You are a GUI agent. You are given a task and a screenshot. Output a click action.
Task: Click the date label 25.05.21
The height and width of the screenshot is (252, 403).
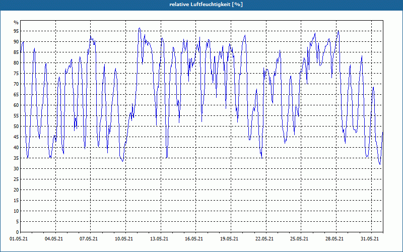tap(299, 239)
